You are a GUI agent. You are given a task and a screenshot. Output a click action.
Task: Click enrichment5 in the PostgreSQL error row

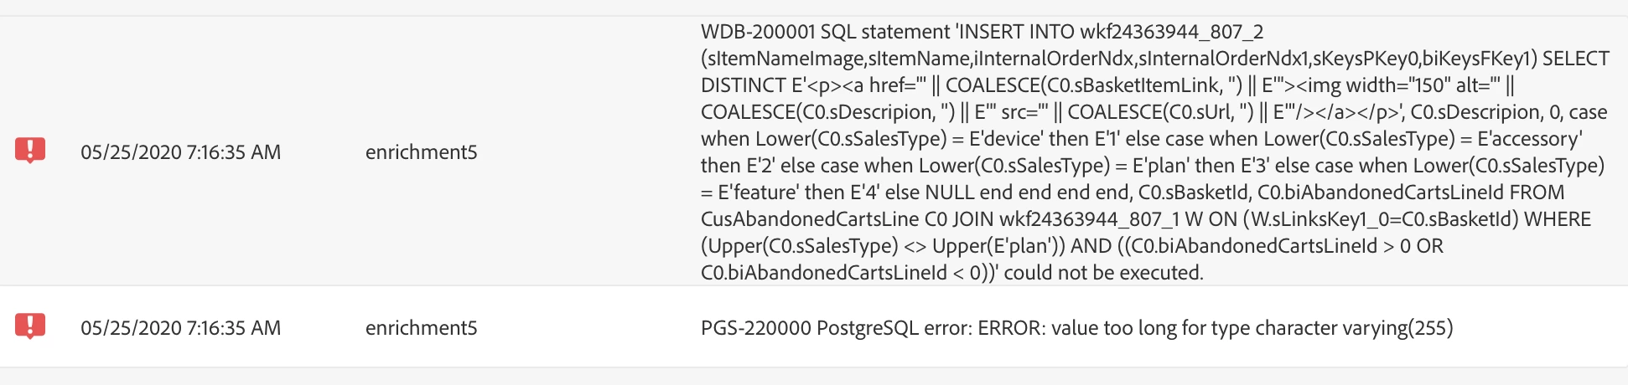(421, 328)
